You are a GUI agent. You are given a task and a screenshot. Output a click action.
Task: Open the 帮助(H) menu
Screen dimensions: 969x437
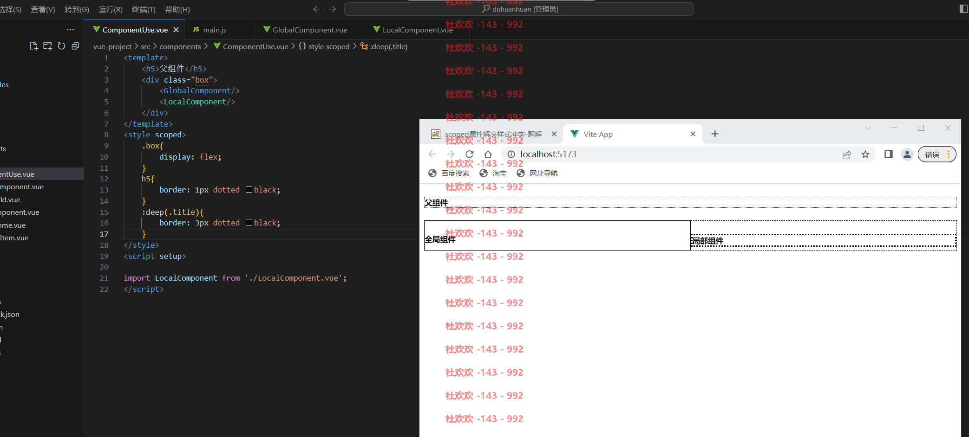[x=177, y=9]
